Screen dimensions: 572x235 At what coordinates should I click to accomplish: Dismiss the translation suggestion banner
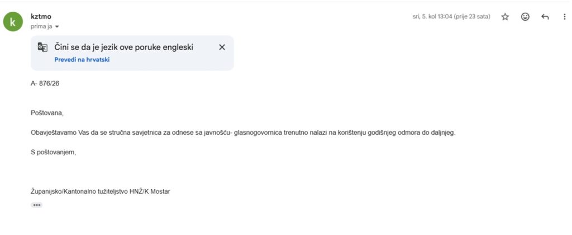pyautogui.click(x=222, y=47)
